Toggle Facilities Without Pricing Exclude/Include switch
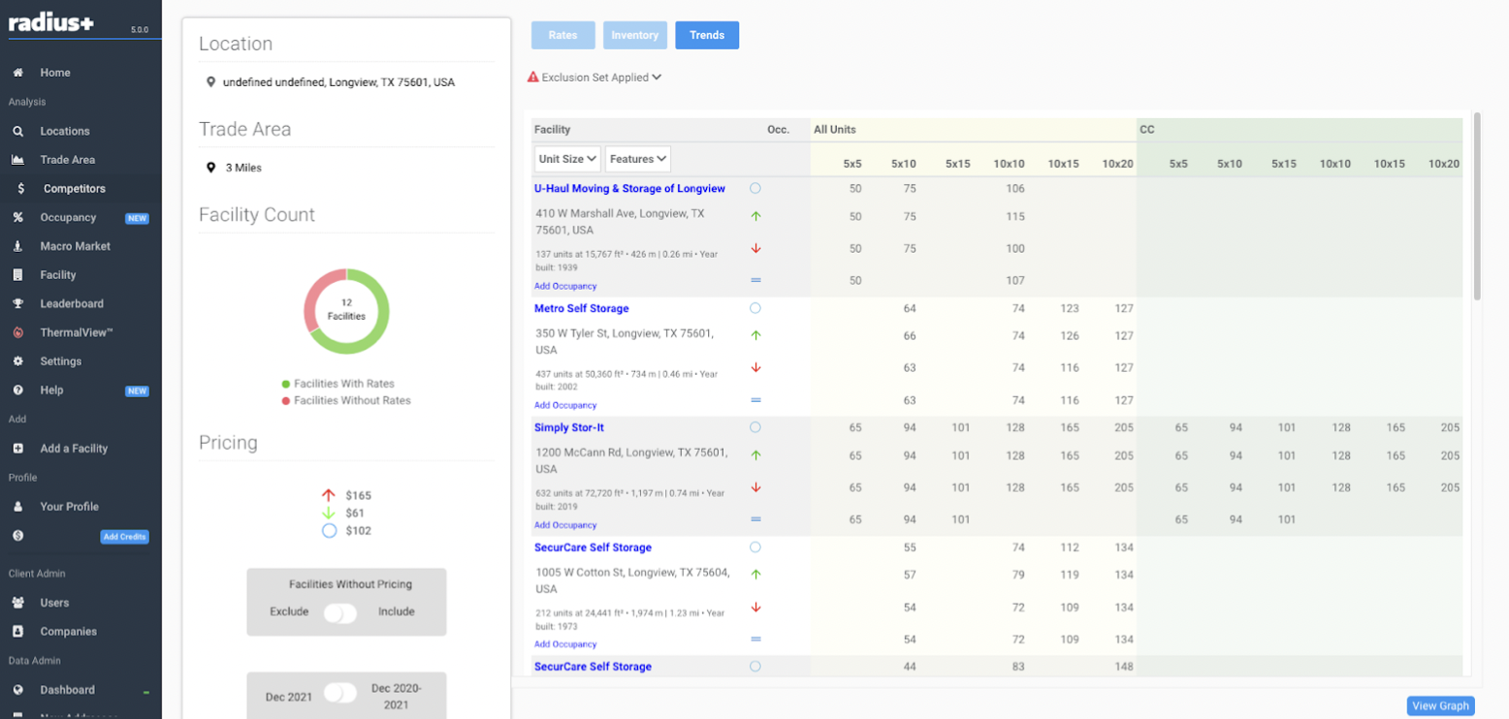 pyautogui.click(x=340, y=612)
